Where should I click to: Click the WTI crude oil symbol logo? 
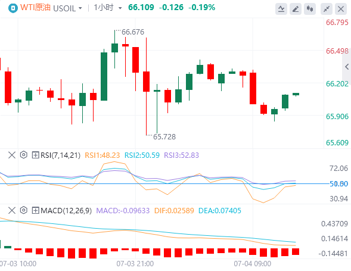coord(13,8)
